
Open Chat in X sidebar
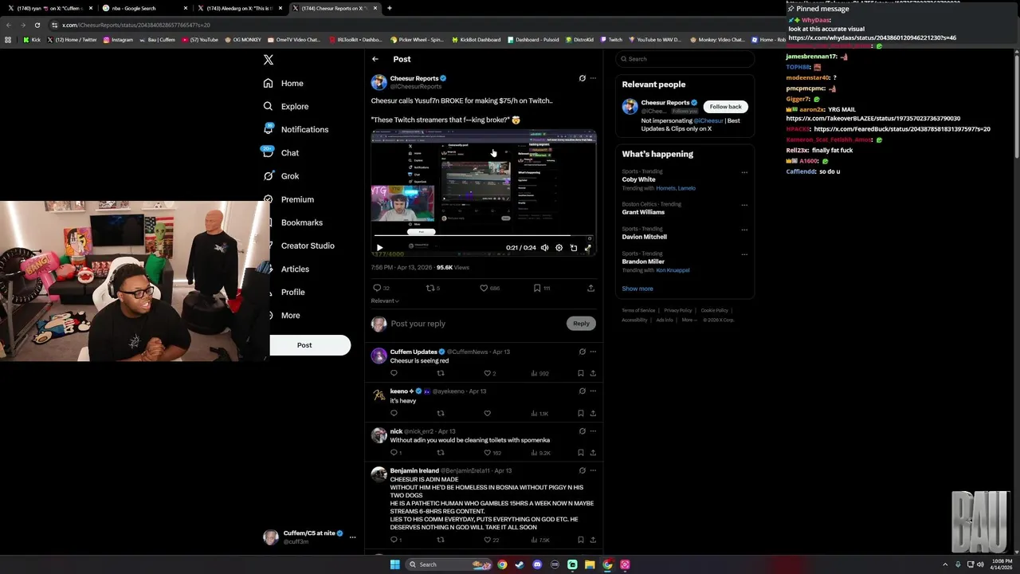pos(281,152)
